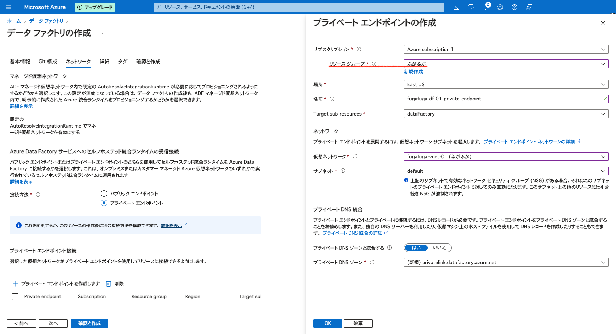Enable managed virtual network checkbox
This screenshot has width=616, height=334.
(x=104, y=118)
